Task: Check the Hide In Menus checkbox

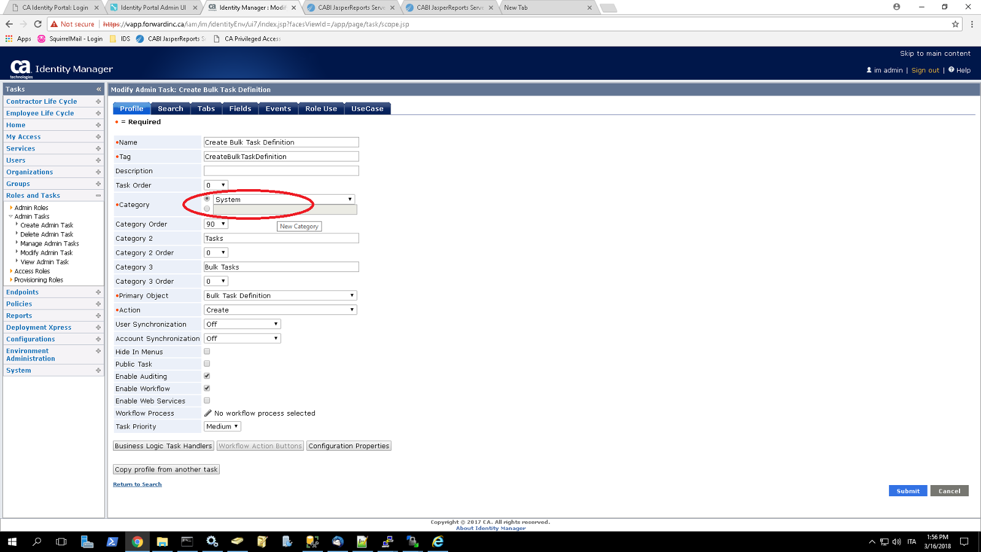Action: (207, 352)
